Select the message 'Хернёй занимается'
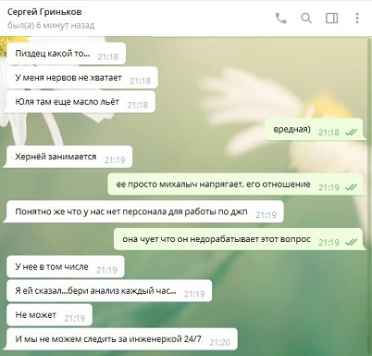 69,157
